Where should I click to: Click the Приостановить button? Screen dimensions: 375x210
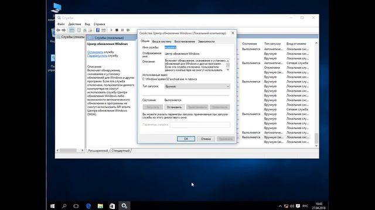[197, 107]
